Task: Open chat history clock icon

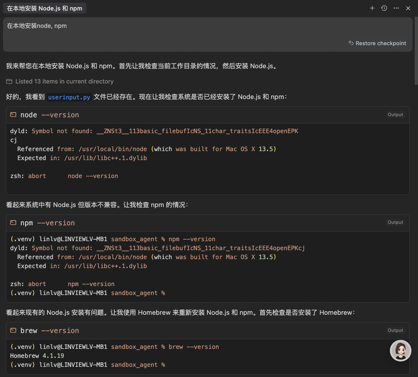Action: click(384, 8)
